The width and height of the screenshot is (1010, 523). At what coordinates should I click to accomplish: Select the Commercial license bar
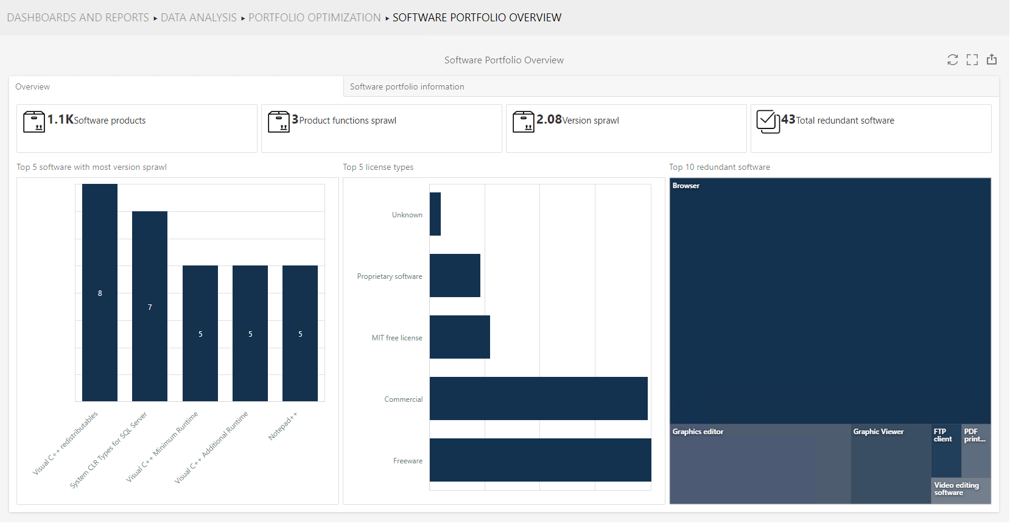pos(538,398)
